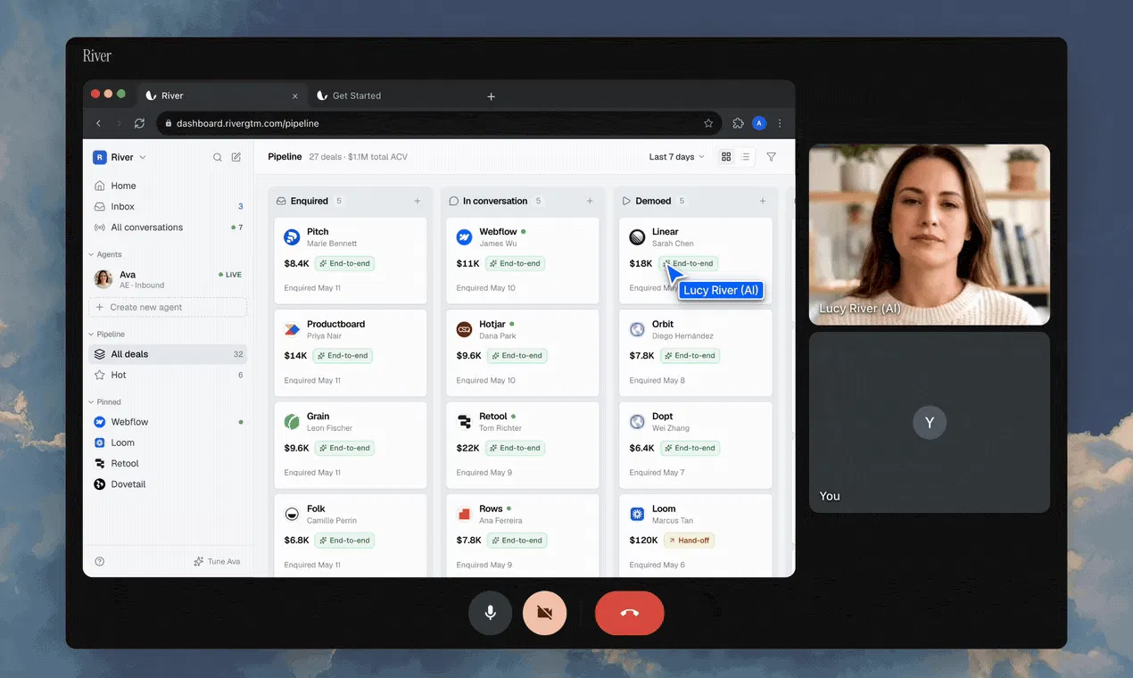This screenshot has width=1133, height=678.
Task: Add a deal to the Enquired column
Action: (418, 201)
